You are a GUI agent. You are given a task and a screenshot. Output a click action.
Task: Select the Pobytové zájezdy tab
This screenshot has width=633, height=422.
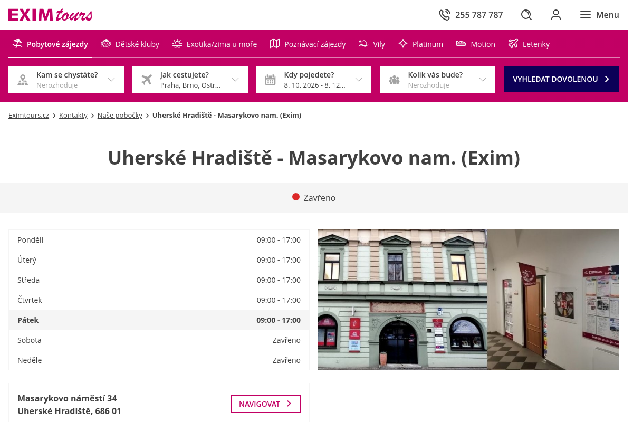(51, 44)
